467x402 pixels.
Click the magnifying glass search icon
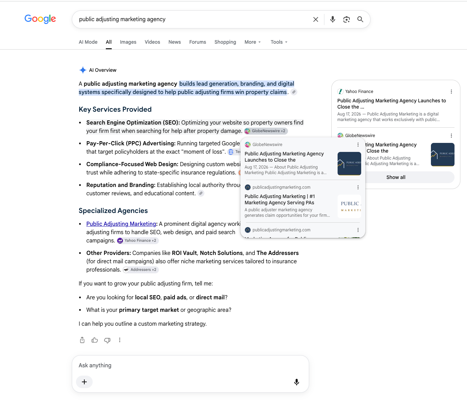(360, 19)
